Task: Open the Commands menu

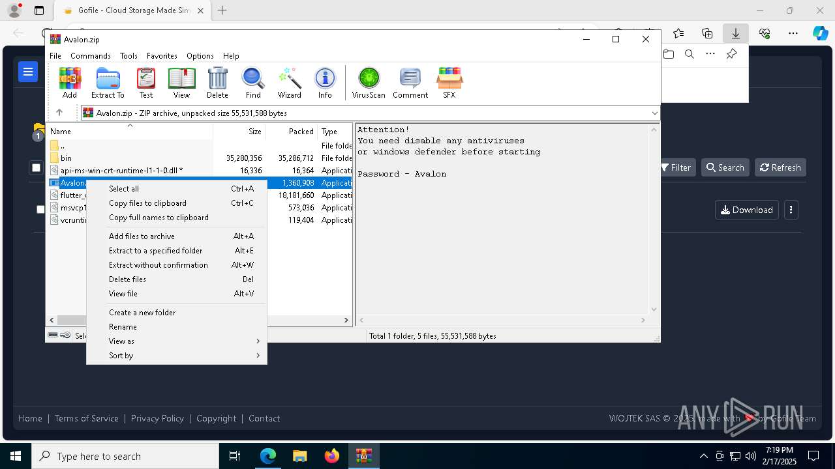Action: pos(91,56)
